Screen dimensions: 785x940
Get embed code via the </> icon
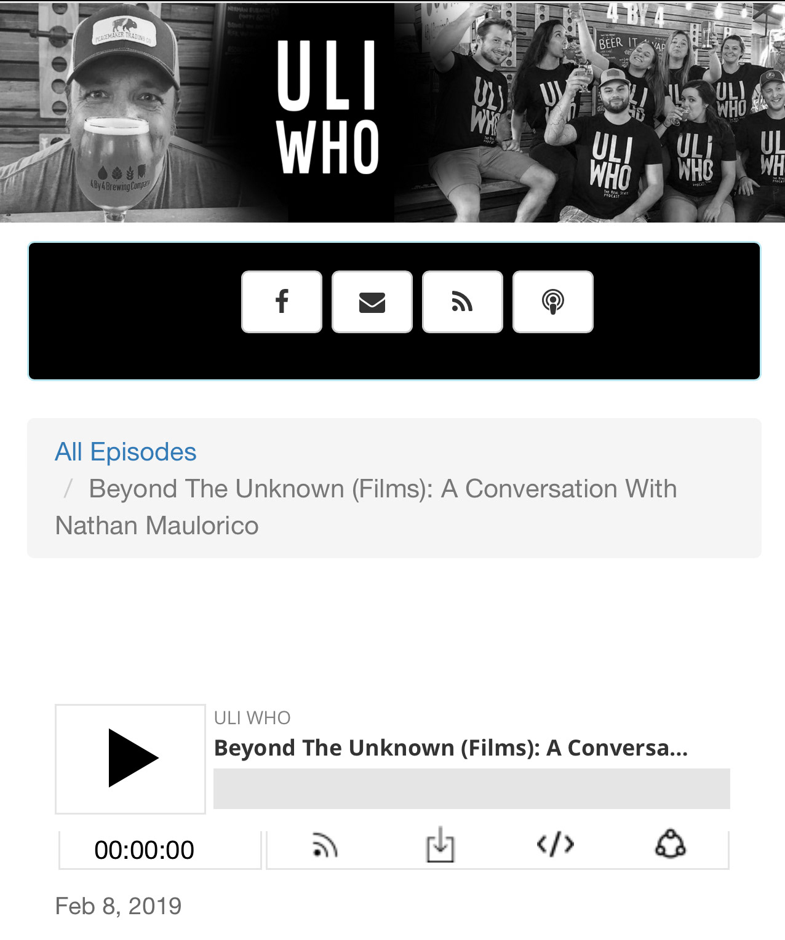click(x=556, y=845)
